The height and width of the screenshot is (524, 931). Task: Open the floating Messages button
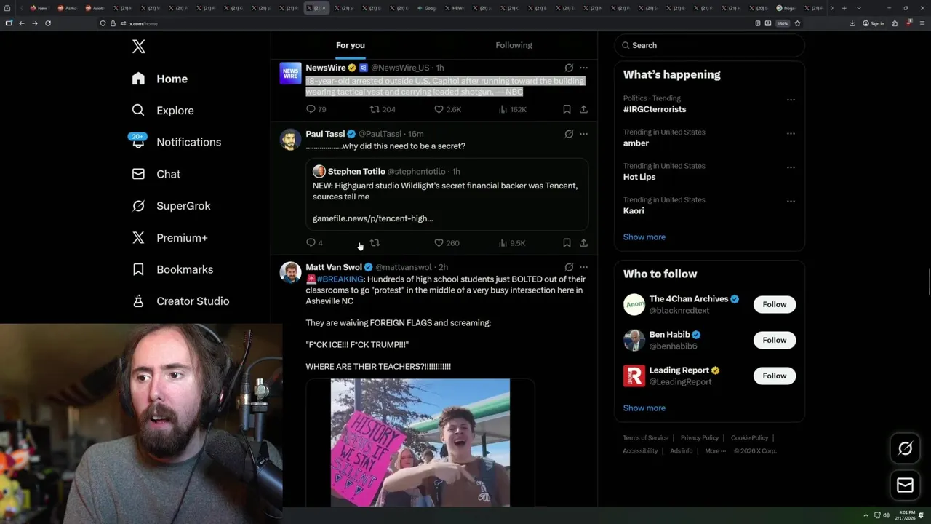[x=906, y=485]
